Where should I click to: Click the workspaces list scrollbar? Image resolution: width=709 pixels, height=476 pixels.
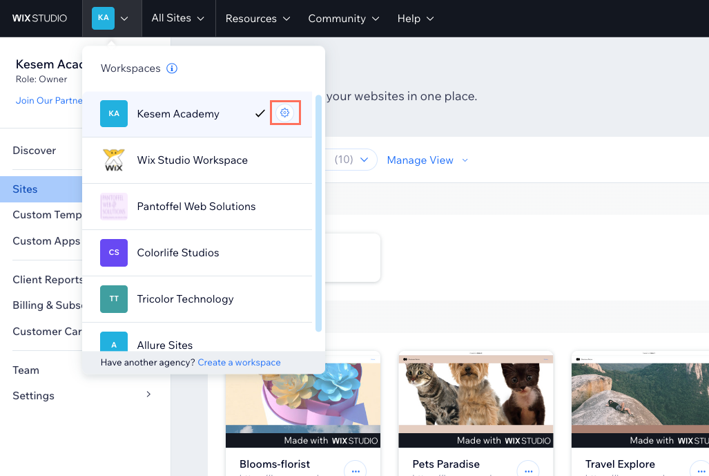coord(318,213)
